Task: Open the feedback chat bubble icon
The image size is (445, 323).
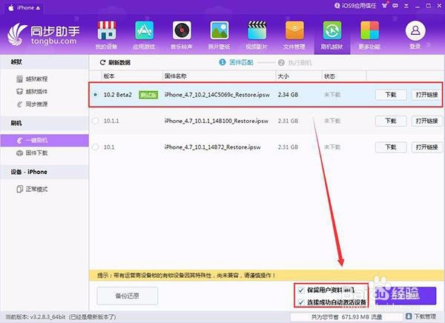Action: (395, 6)
